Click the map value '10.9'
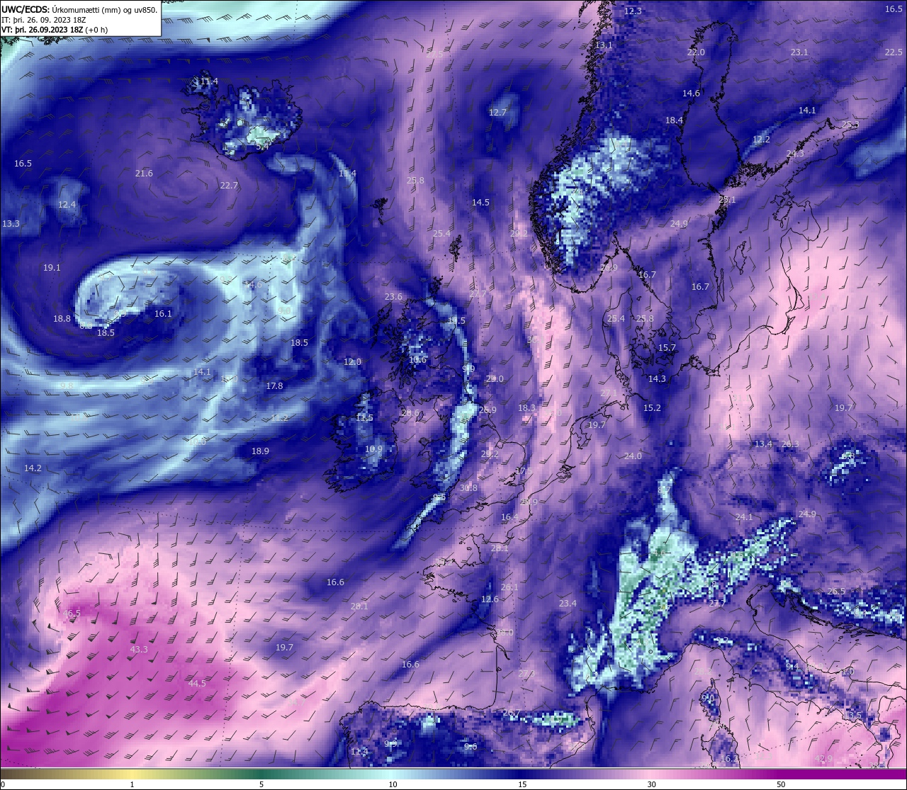The image size is (907, 790). pos(373,448)
